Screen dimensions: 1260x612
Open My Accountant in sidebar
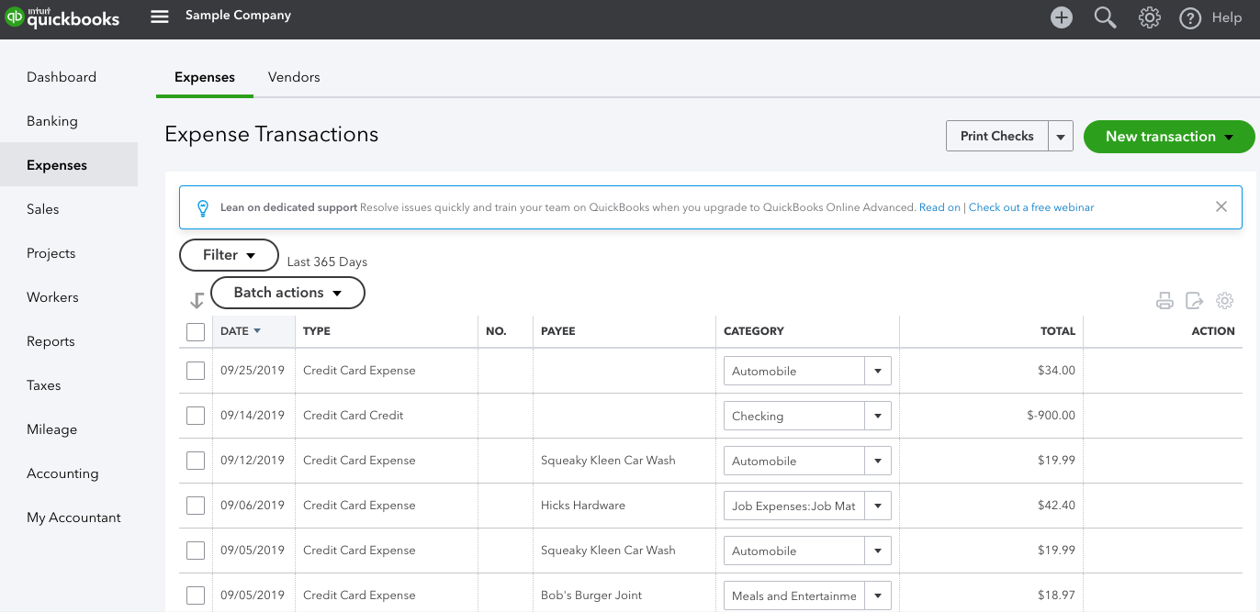[73, 517]
